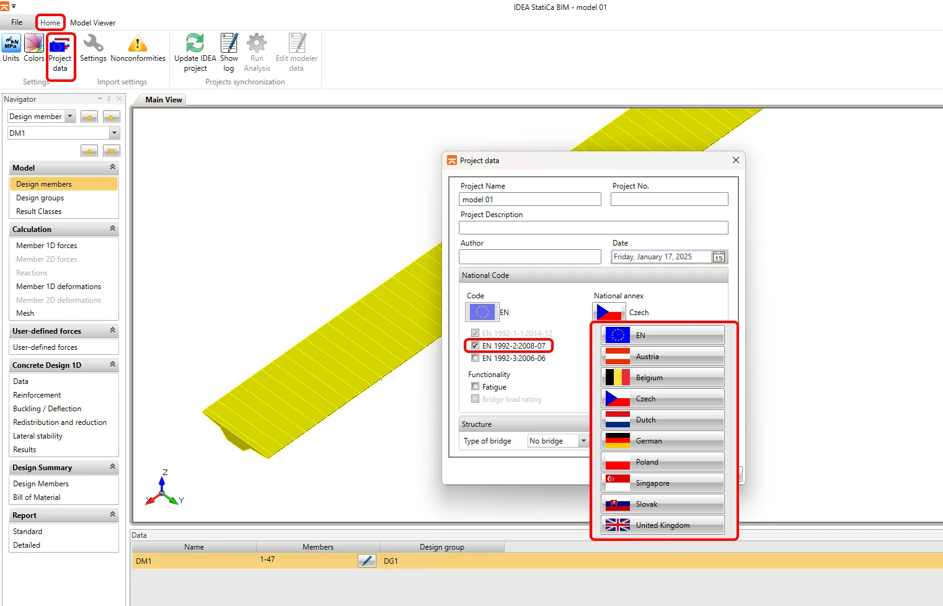The width and height of the screenshot is (943, 606).
Task: Edit DM1 members with pencil icon
Action: pyautogui.click(x=367, y=561)
